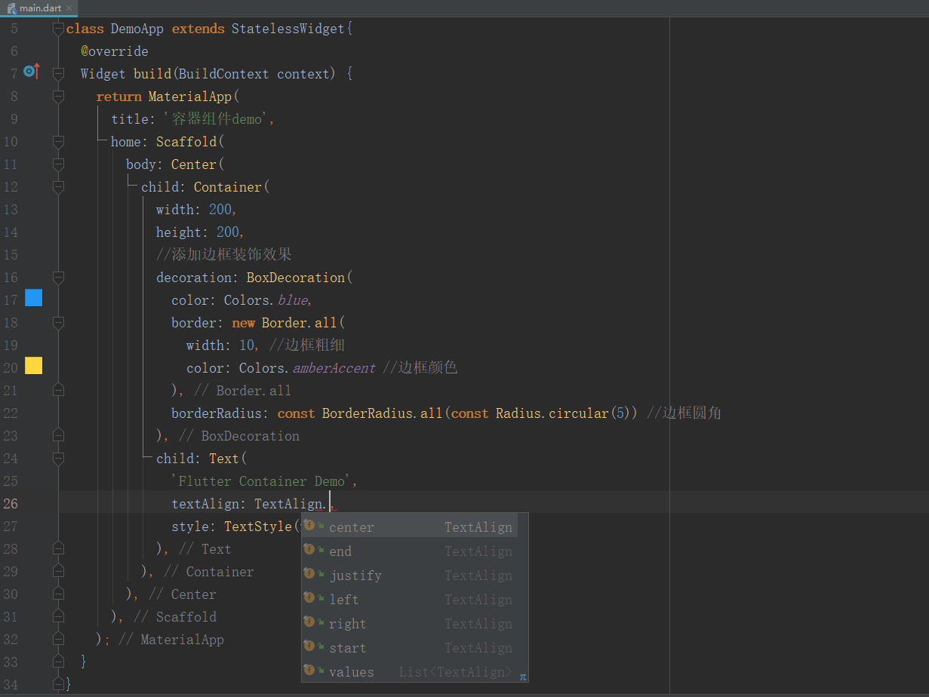929x697 pixels.
Task: Click fold end marker on line 34
Action: (58, 685)
